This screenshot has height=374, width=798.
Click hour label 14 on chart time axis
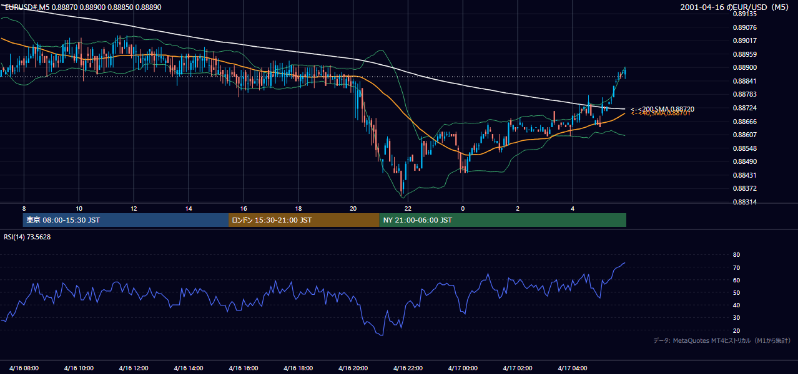click(189, 208)
